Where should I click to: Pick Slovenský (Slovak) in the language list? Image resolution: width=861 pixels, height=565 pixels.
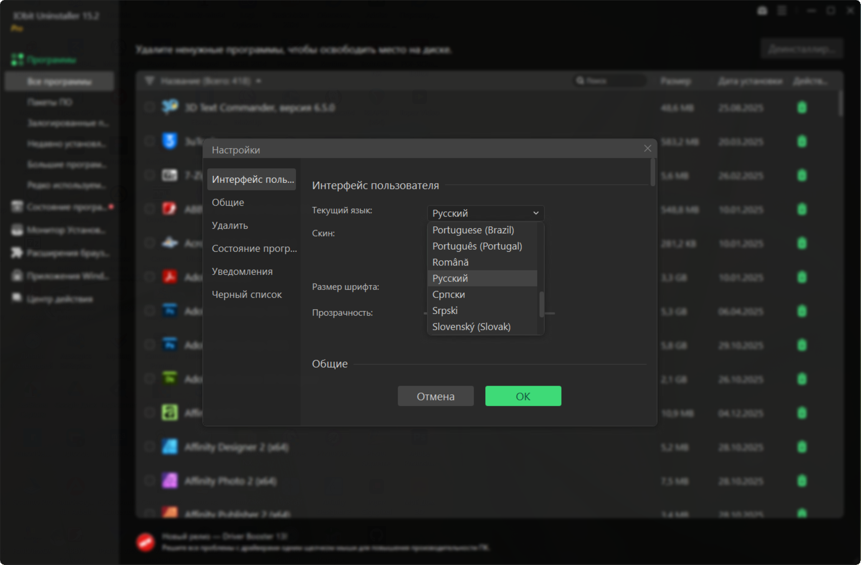point(471,327)
